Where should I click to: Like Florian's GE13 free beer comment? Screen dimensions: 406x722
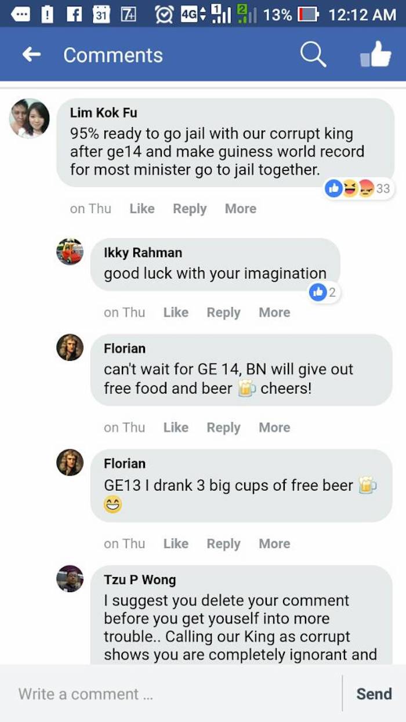coord(176,543)
